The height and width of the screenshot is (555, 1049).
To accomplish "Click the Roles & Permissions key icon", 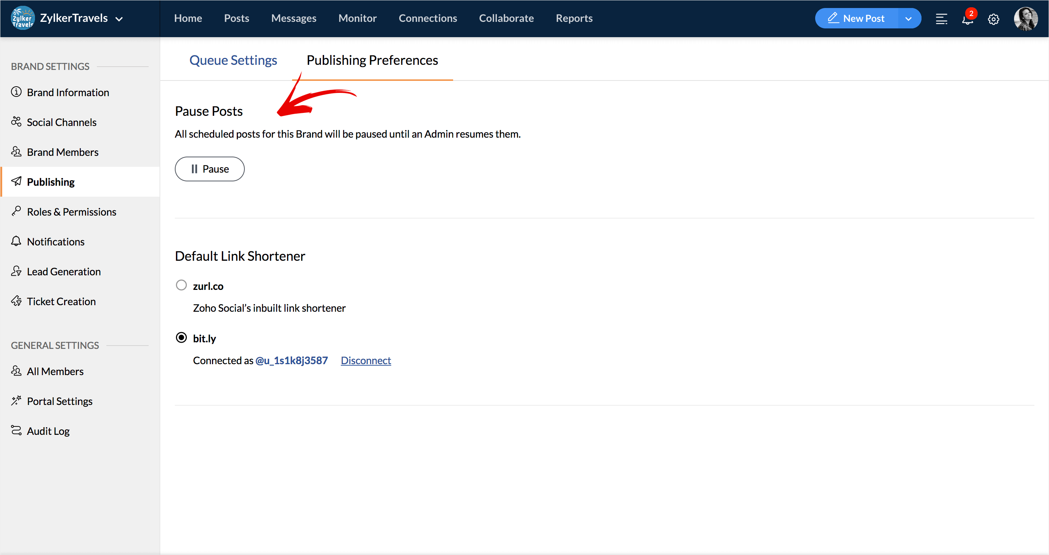I will click(16, 211).
